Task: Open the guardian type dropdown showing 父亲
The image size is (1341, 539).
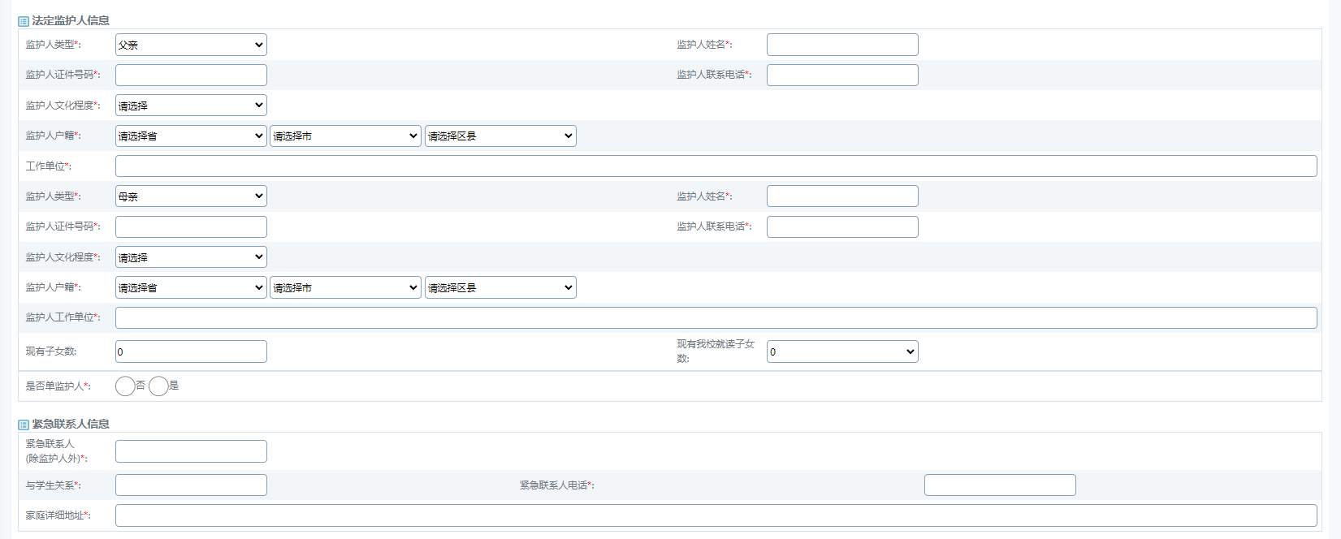Action: coord(191,45)
